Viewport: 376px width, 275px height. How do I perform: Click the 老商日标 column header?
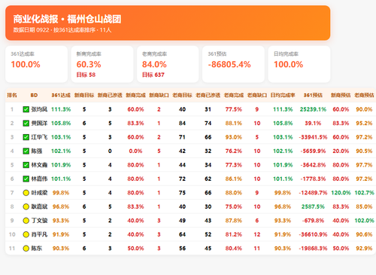[x=182, y=95]
